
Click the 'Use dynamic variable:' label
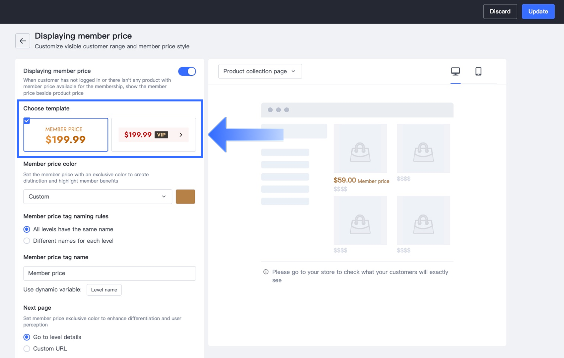52,290
